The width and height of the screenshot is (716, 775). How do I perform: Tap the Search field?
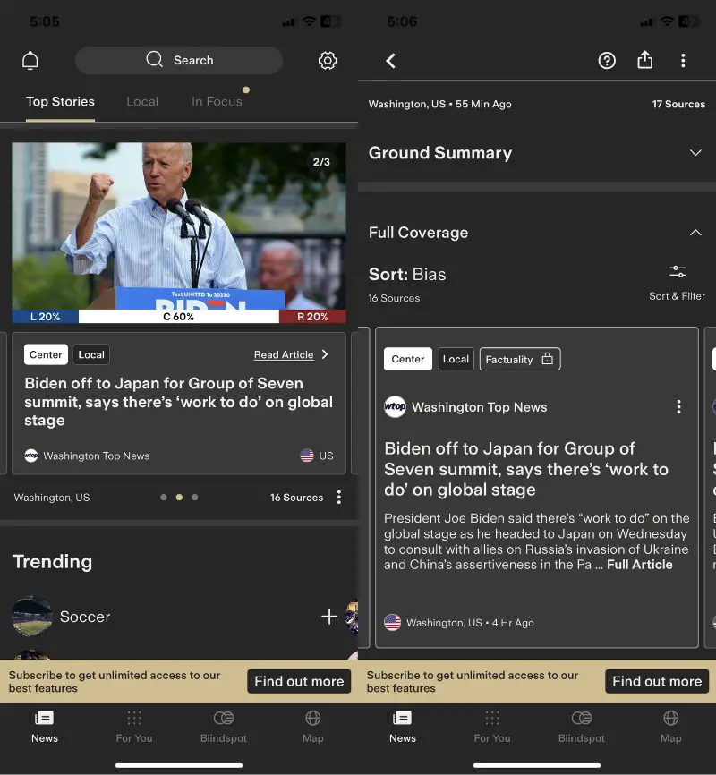(x=179, y=60)
